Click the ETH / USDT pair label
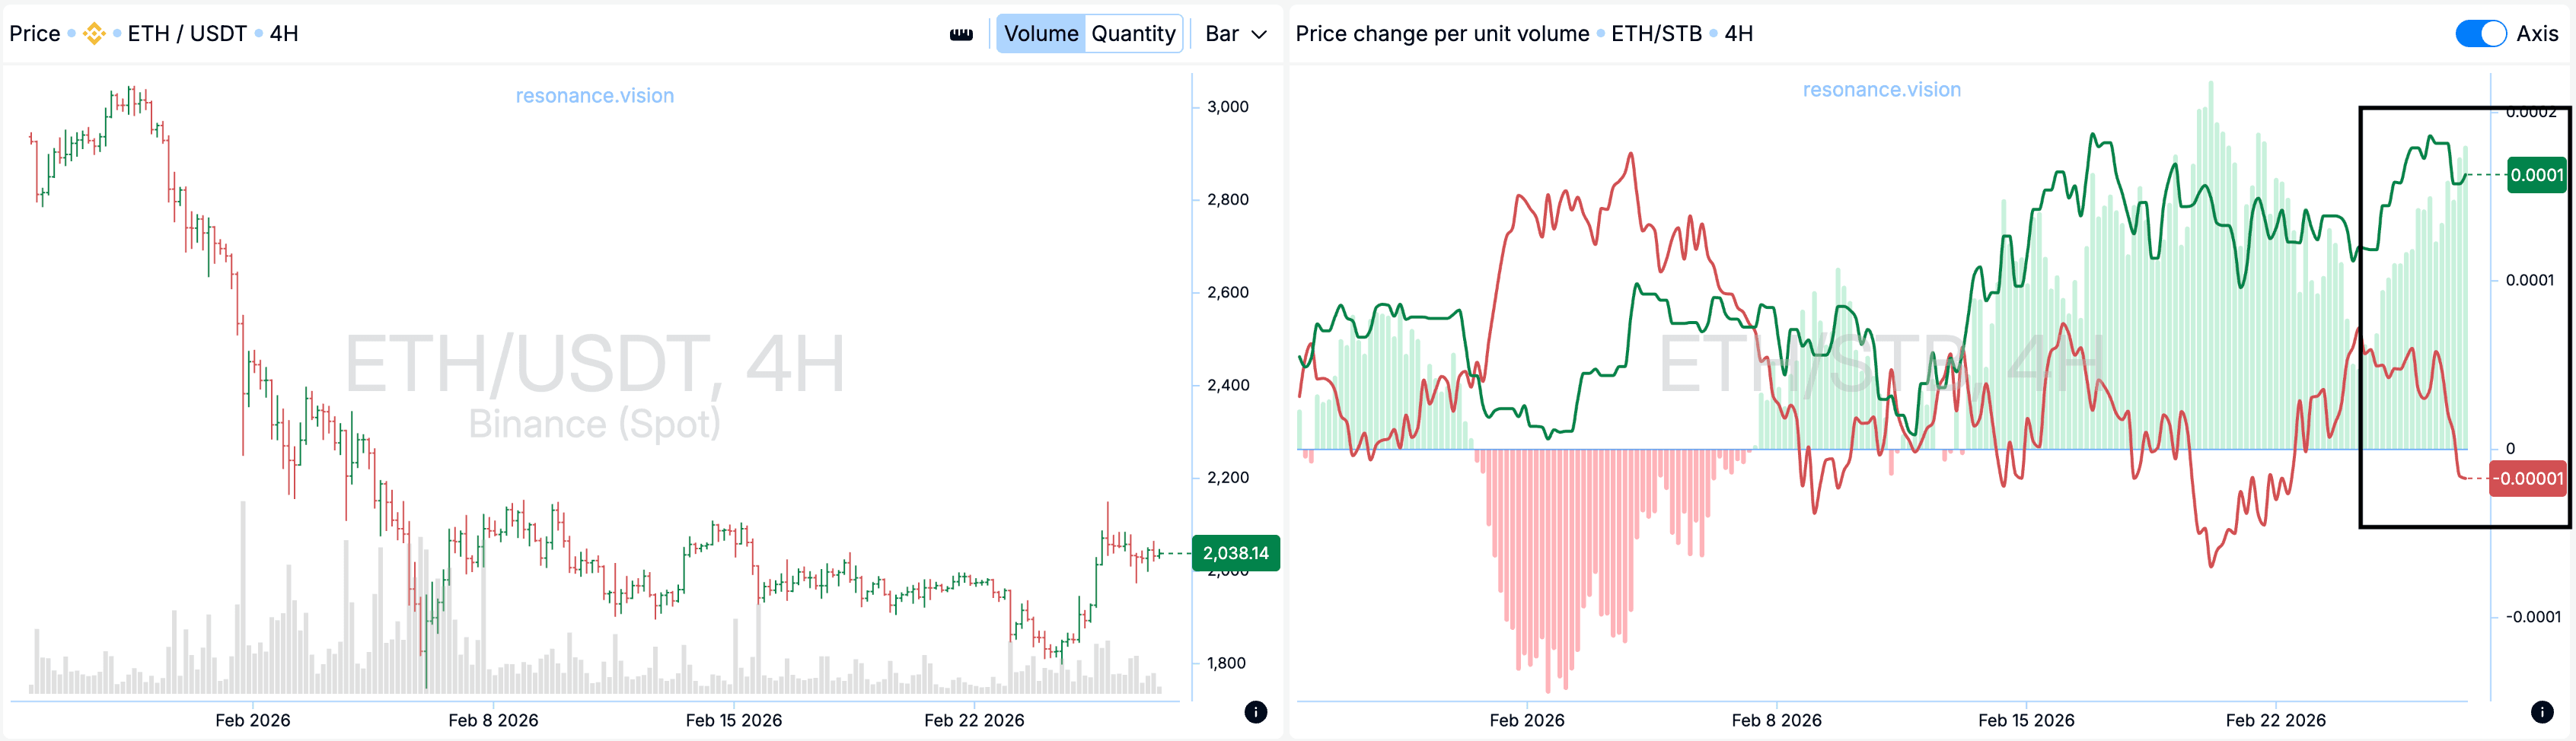The height and width of the screenshot is (741, 2576). coord(187,34)
